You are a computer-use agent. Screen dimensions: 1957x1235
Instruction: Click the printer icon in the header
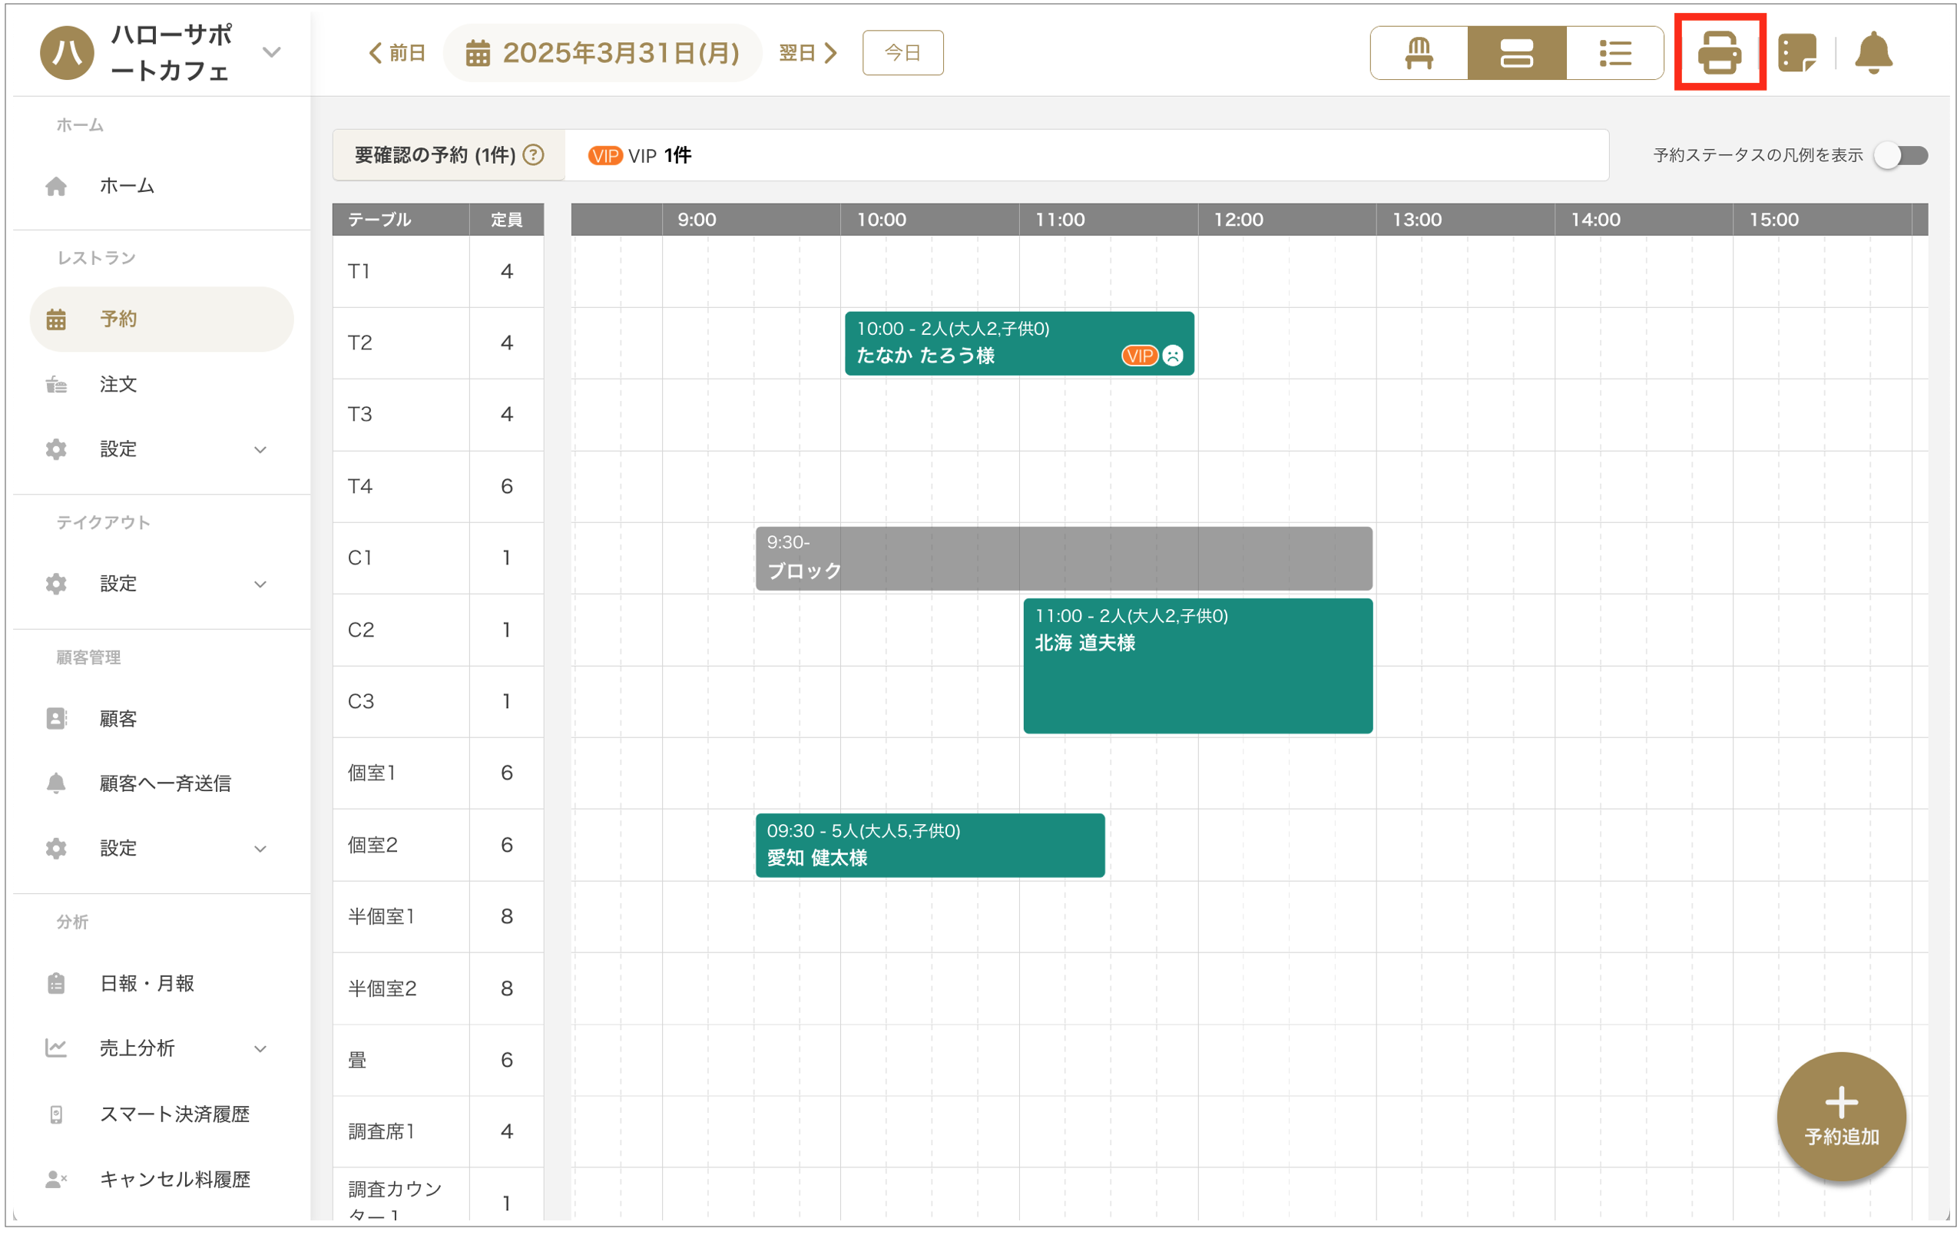(1719, 53)
